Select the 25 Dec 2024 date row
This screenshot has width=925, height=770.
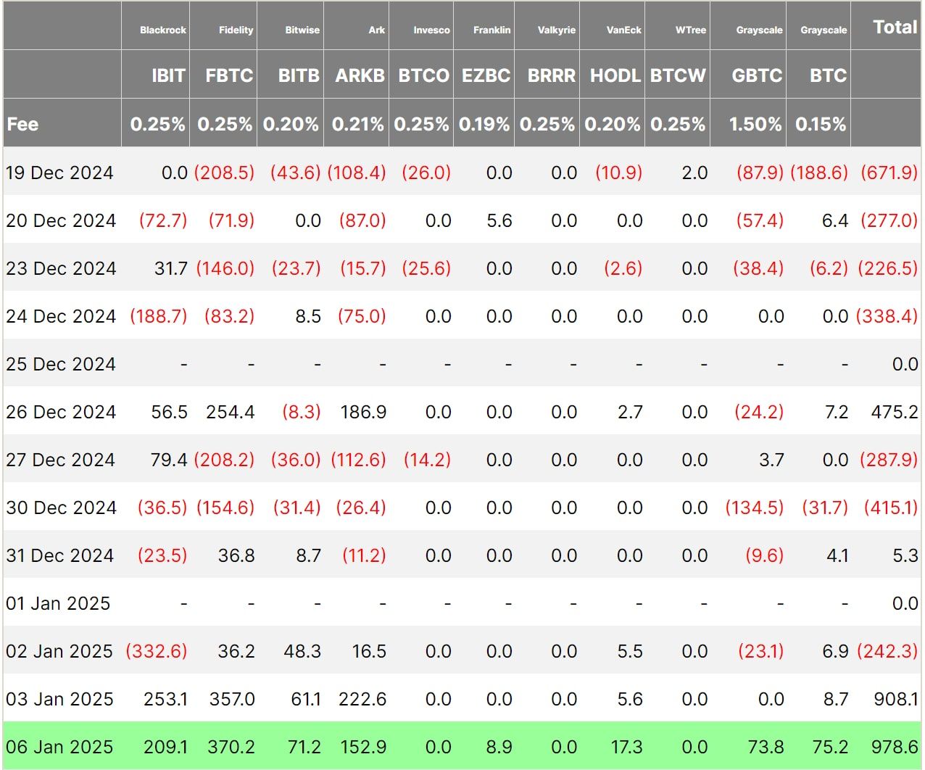pos(462,364)
